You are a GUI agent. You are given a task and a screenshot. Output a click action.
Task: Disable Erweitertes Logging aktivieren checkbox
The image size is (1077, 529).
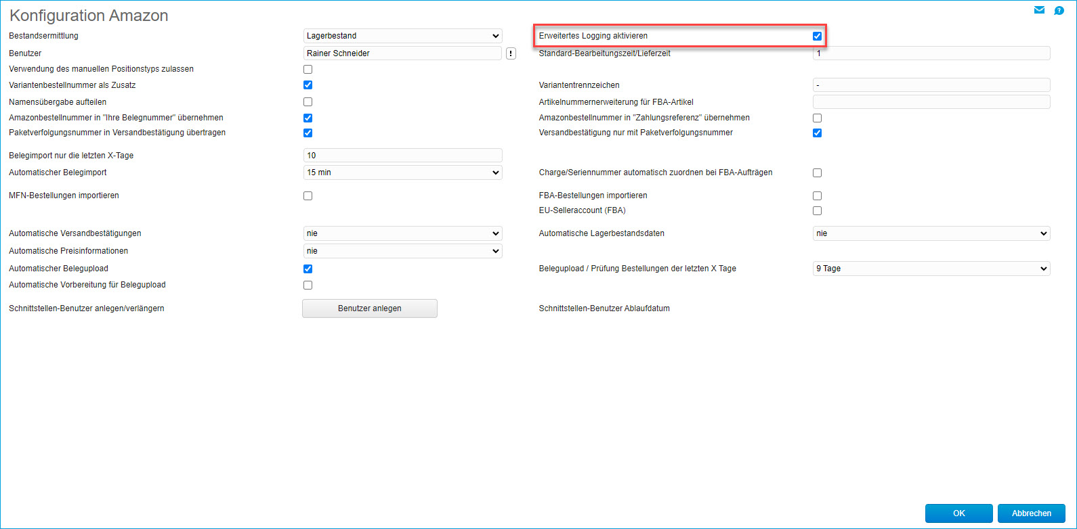coord(817,36)
